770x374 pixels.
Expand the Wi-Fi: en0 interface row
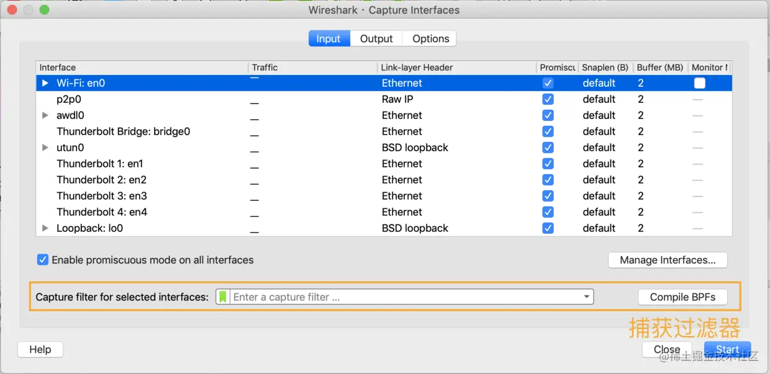coord(45,83)
